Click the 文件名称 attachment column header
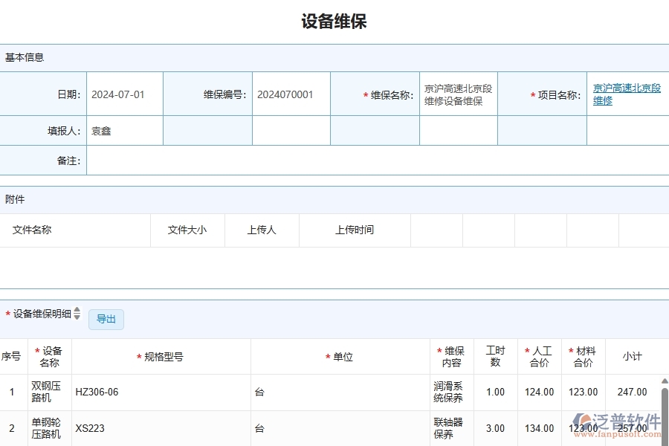The height and width of the screenshot is (446, 669). [x=32, y=230]
